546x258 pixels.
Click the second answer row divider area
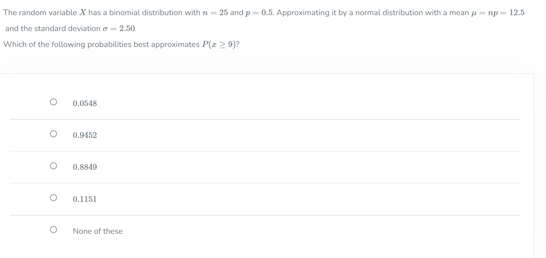(265, 151)
